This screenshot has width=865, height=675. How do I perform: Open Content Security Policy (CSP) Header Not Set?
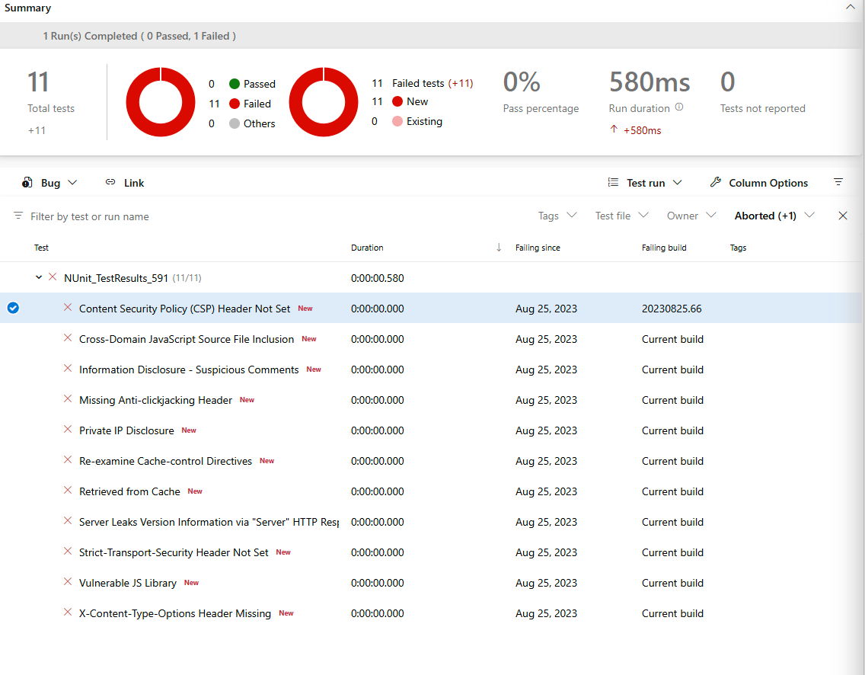(184, 309)
